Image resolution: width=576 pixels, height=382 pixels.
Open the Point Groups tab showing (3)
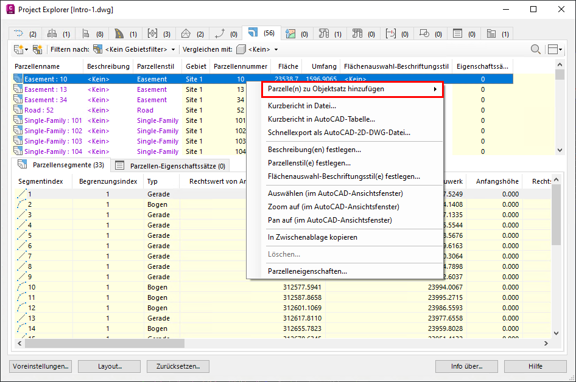pos(159,34)
